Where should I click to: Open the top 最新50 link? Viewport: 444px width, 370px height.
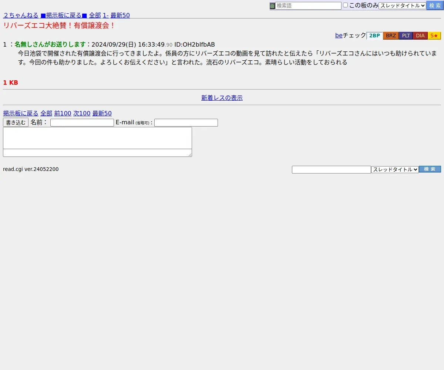[x=120, y=15]
